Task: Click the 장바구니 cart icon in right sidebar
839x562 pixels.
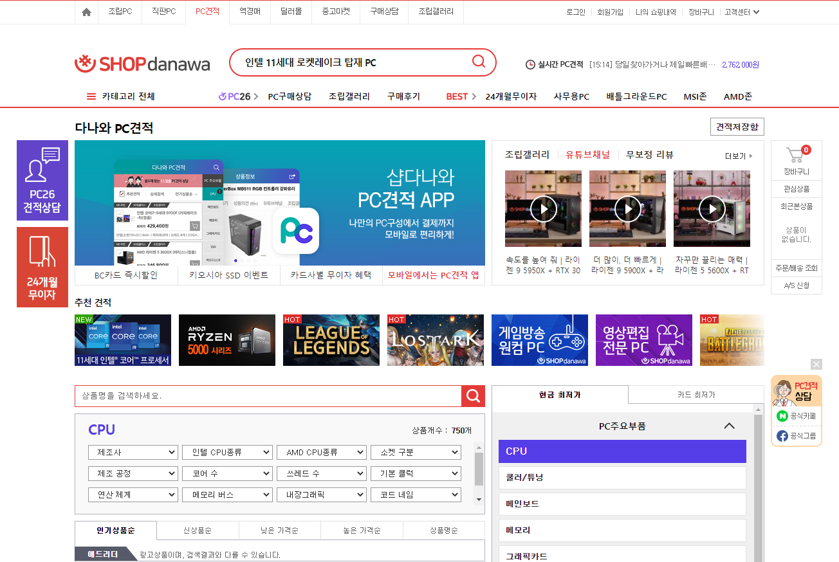Action: coord(797,155)
